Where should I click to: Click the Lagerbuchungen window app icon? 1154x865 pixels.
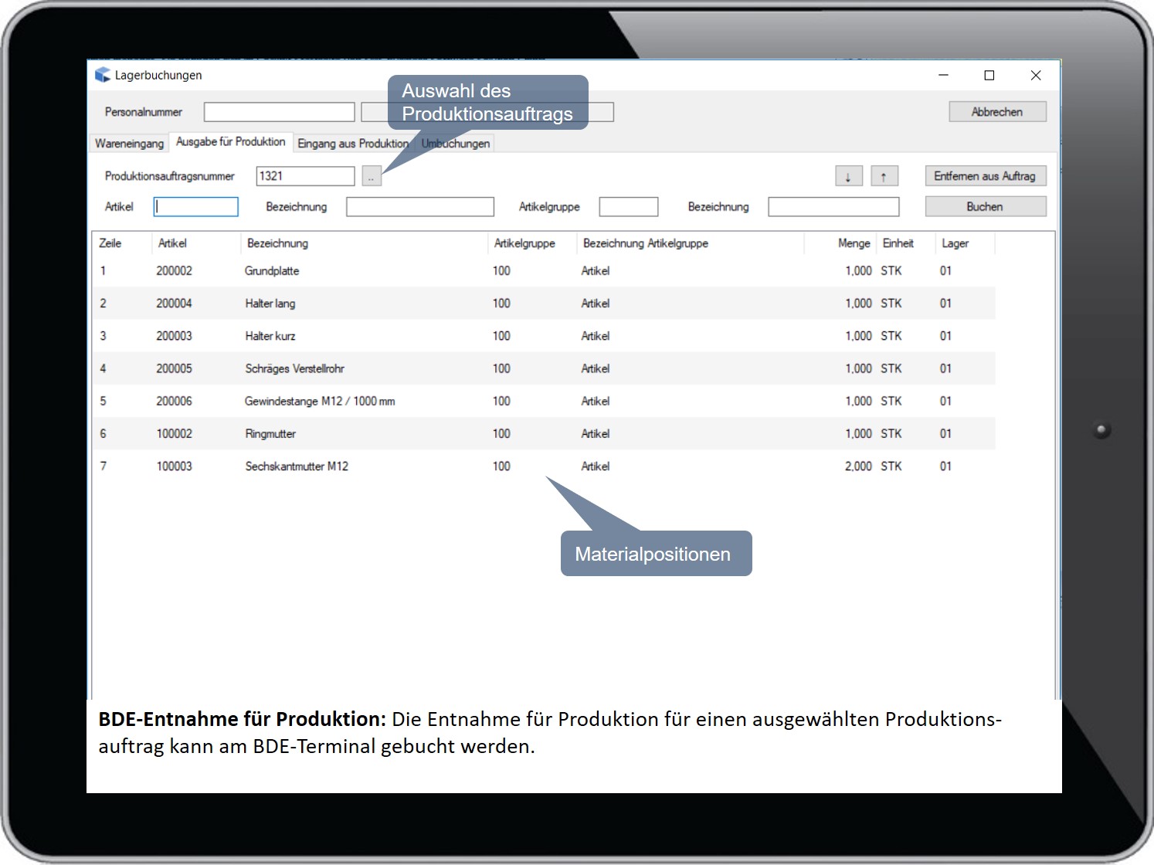(x=102, y=75)
